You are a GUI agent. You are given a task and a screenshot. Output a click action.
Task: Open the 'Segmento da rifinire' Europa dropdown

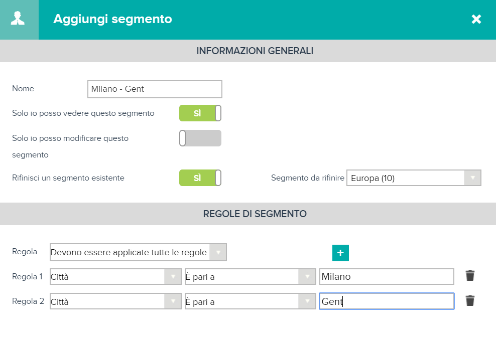pyautogui.click(x=414, y=178)
